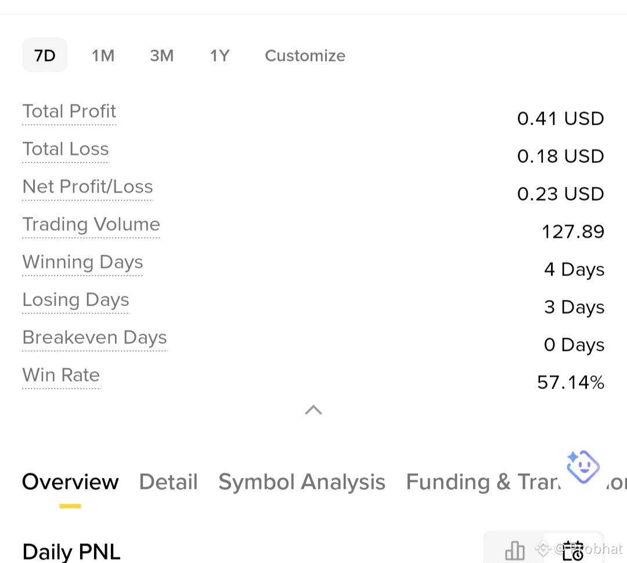Switch Daily PNL to bar chart view
The width and height of the screenshot is (627, 563).
coord(514,550)
